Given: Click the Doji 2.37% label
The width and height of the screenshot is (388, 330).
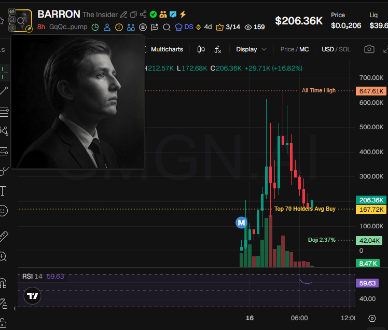Looking at the screenshot, I should (x=322, y=240).
